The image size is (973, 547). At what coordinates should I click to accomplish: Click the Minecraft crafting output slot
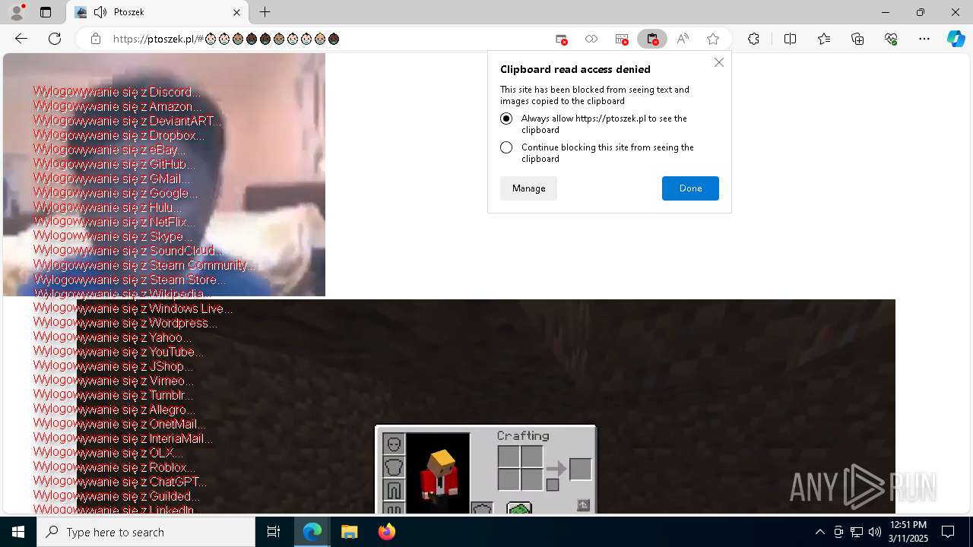580,469
